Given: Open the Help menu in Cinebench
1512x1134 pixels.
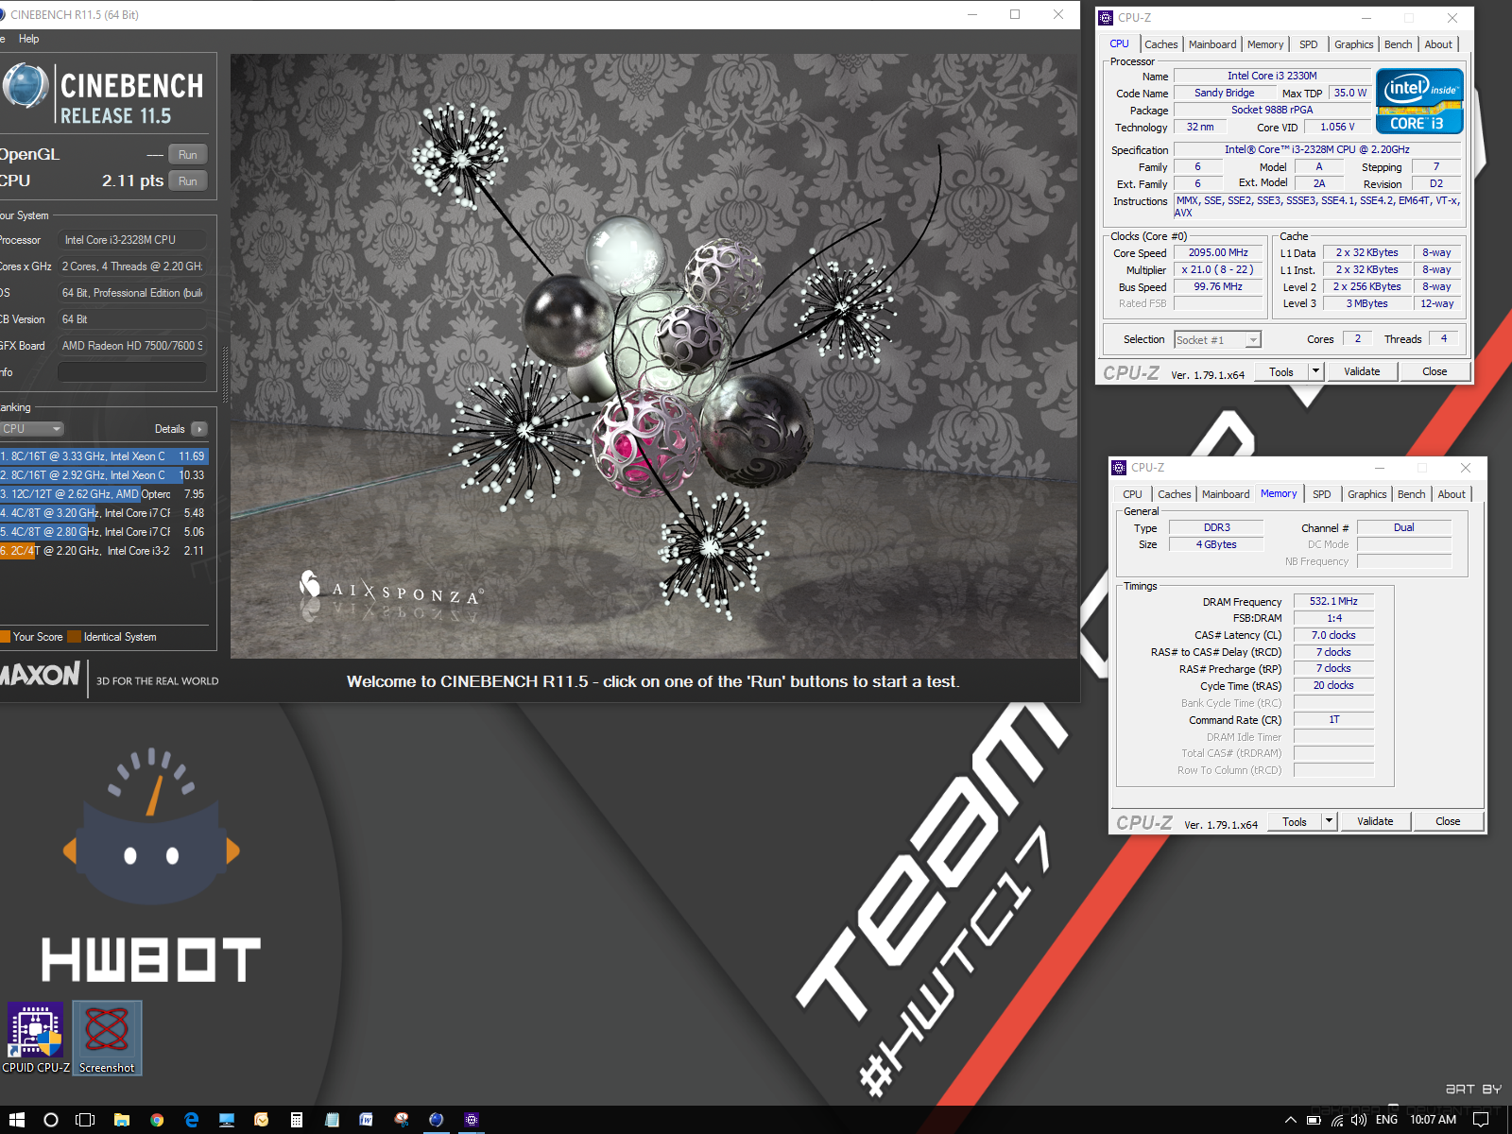Looking at the screenshot, I should pos(29,39).
